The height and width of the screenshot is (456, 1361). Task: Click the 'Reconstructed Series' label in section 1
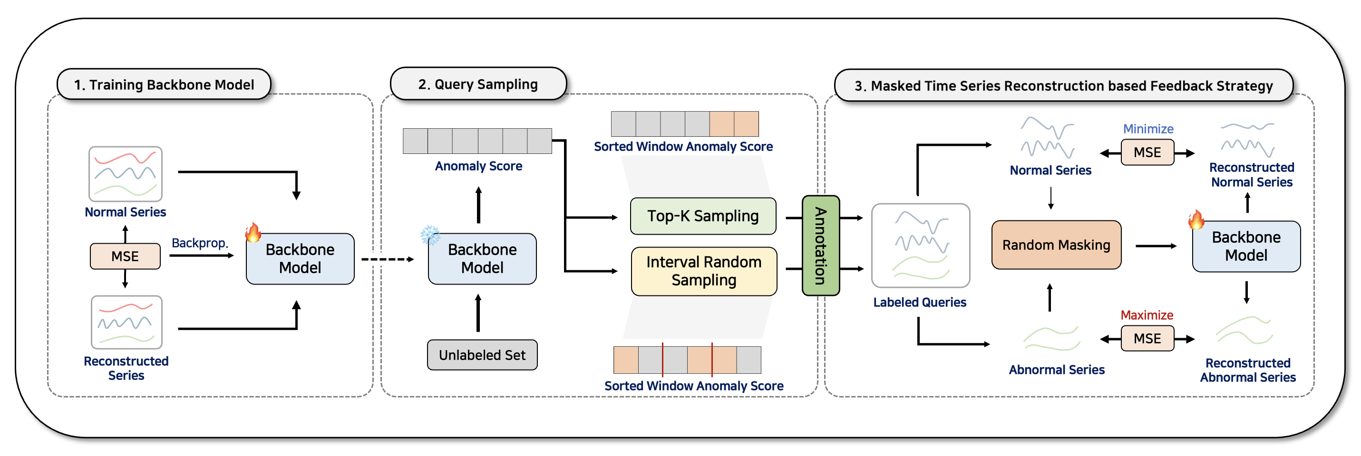(126, 369)
